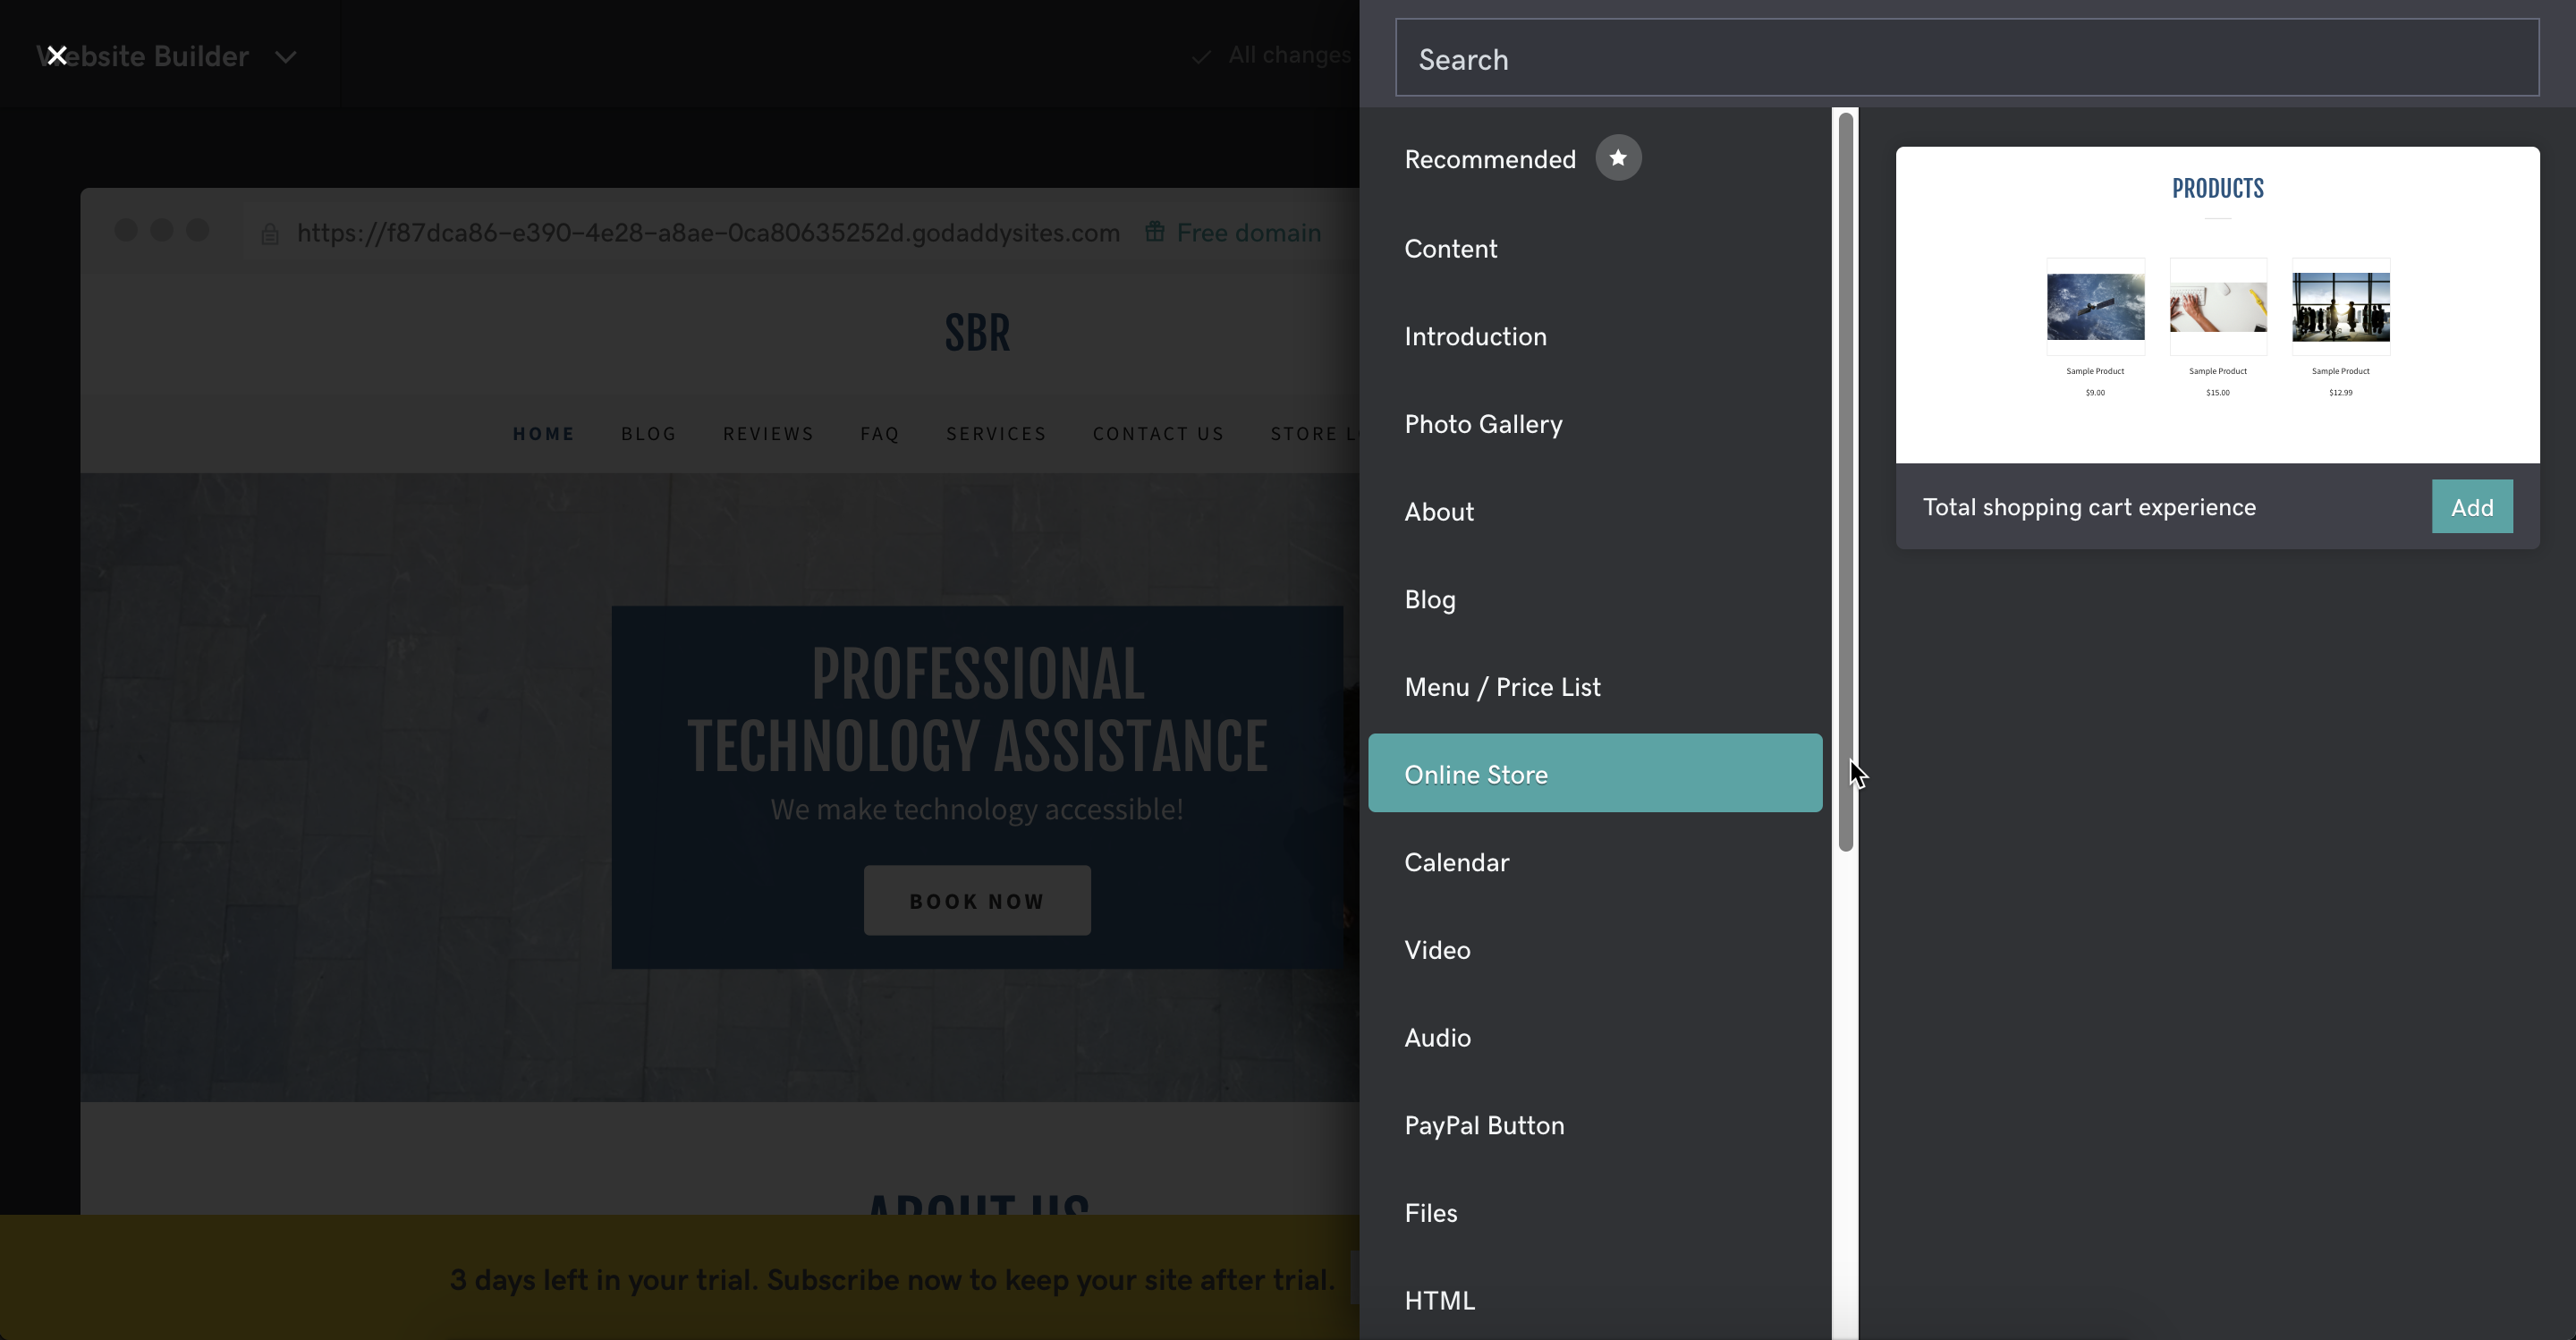Click the $15.00 sample product image
The width and height of the screenshot is (2576, 1340).
(x=2217, y=307)
